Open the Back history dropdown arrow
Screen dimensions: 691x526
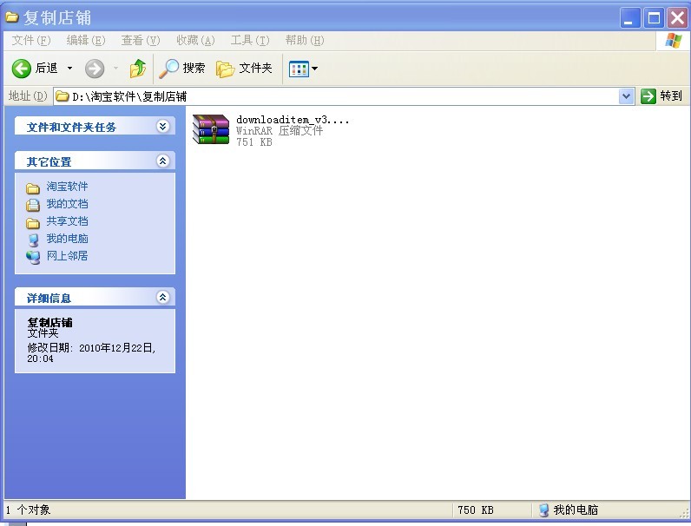point(69,69)
